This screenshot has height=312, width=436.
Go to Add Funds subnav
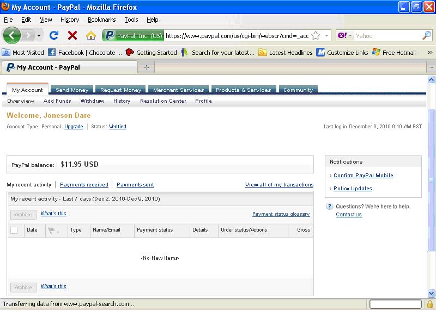(x=57, y=101)
